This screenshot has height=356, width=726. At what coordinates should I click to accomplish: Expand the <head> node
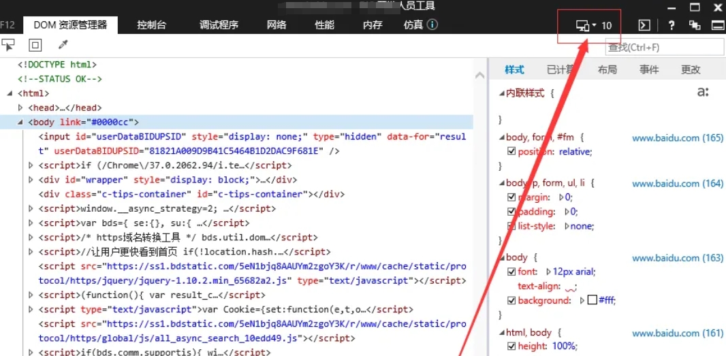pos(20,108)
